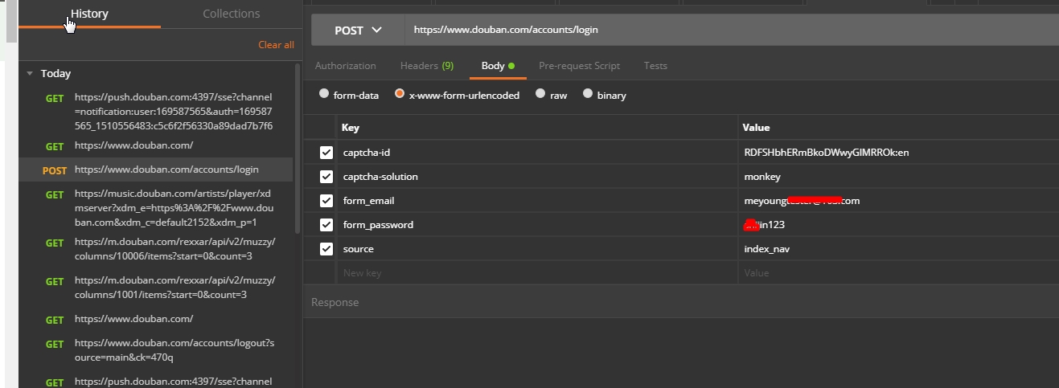Open the accounts/logout history entry
This screenshot has height=388, width=1059.
click(158, 350)
